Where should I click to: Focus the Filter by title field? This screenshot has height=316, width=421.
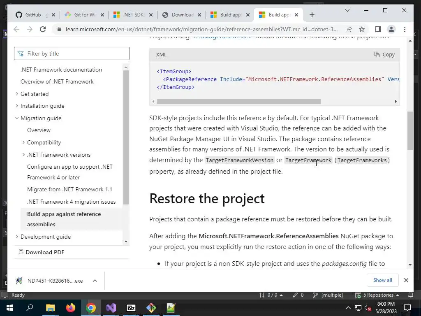pos(72,53)
